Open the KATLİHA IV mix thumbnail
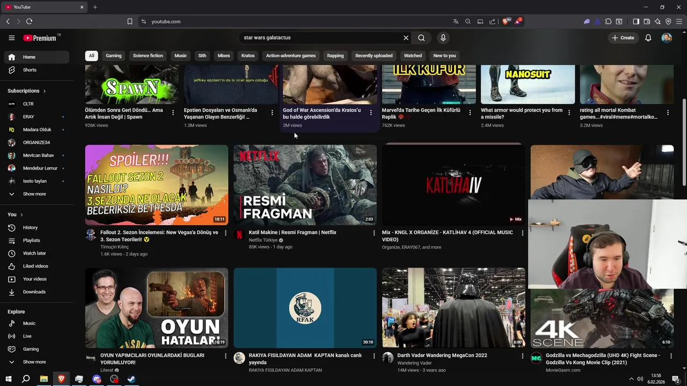The width and height of the screenshot is (687, 386). tap(454, 185)
